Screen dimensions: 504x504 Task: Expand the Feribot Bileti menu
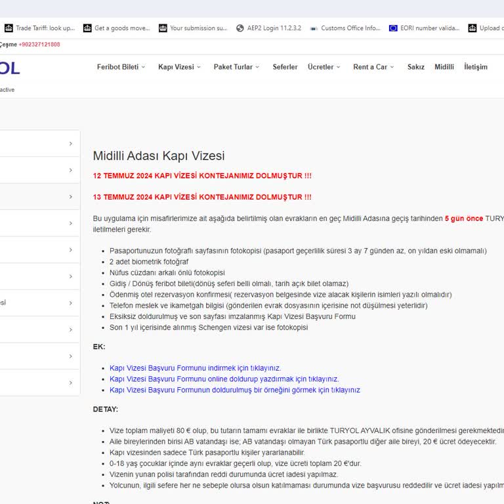coord(121,67)
